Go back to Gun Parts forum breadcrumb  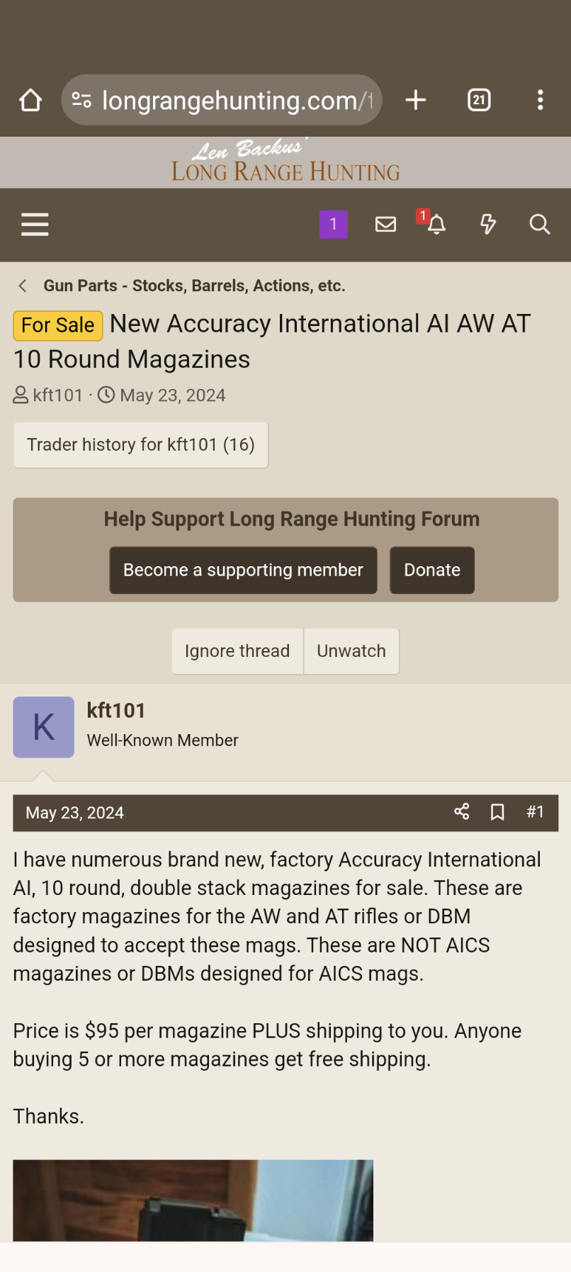tap(193, 286)
